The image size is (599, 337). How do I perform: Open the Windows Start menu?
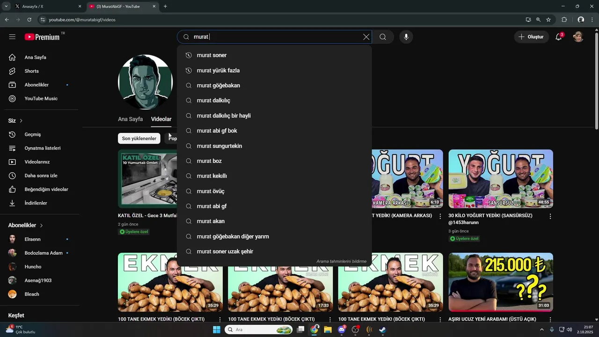pos(217,330)
